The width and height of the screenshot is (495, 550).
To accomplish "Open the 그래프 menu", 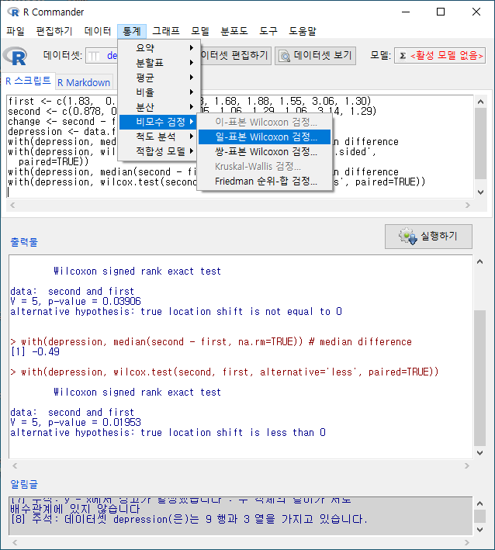I will pos(166,31).
